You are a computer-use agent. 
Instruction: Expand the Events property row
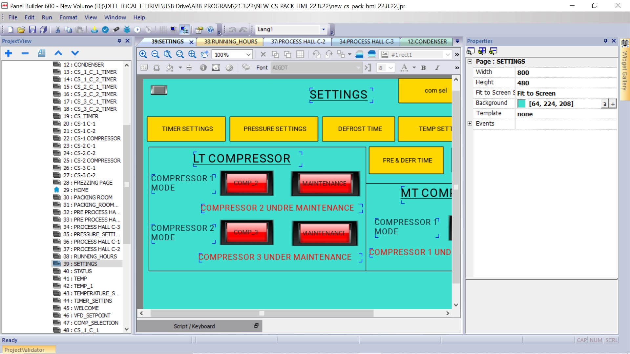pyautogui.click(x=470, y=124)
